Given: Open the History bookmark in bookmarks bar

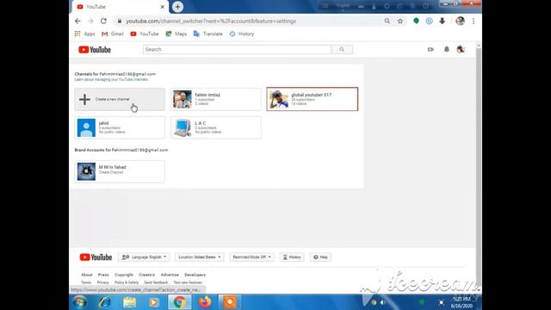Looking at the screenshot, I should coord(242,34).
